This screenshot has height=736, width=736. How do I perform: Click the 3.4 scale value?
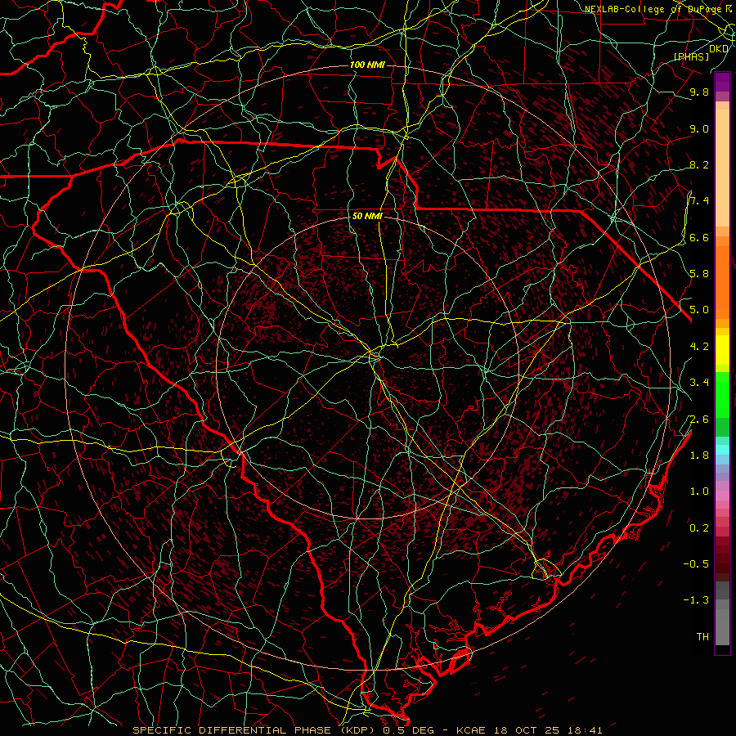pyautogui.click(x=699, y=383)
